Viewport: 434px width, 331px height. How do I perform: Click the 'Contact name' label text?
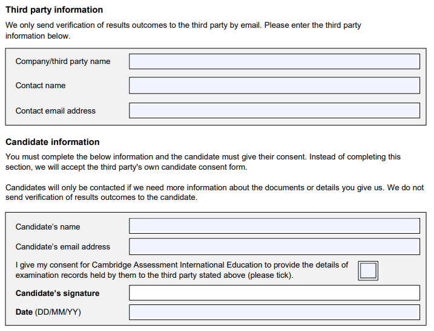pos(41,85)
